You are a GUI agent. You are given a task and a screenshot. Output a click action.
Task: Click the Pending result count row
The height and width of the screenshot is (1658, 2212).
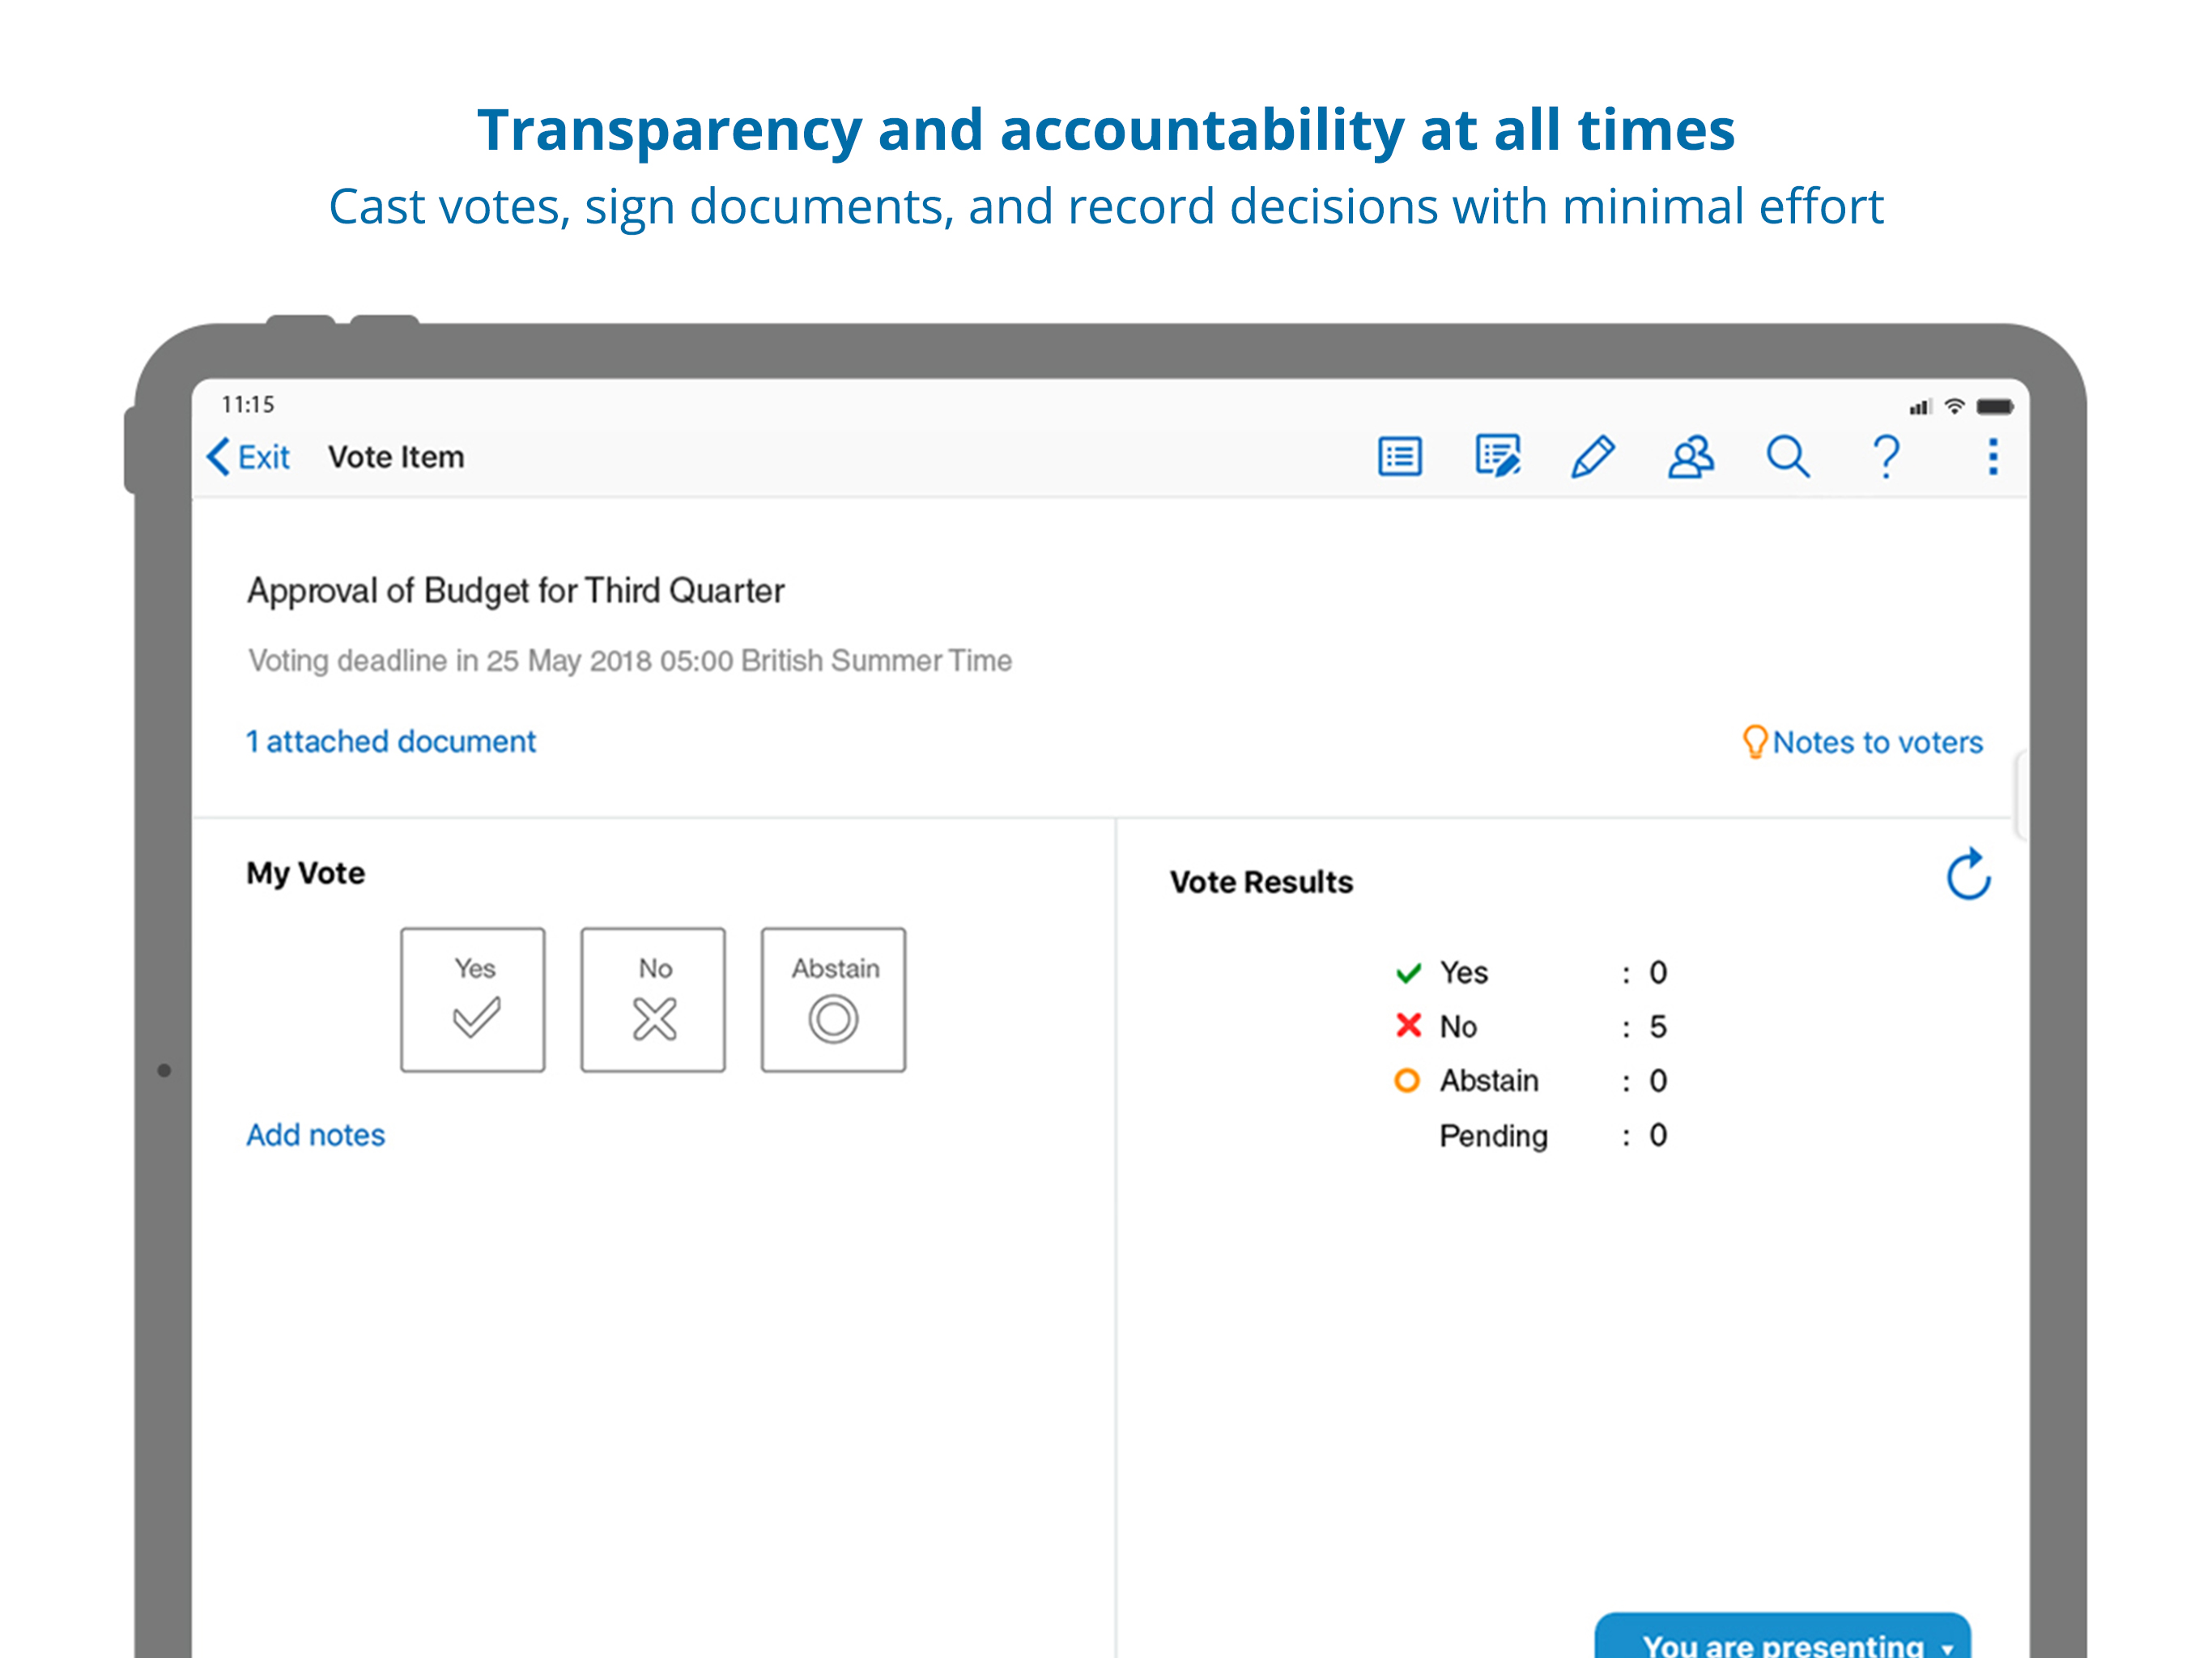(x=1553, y=1136)
